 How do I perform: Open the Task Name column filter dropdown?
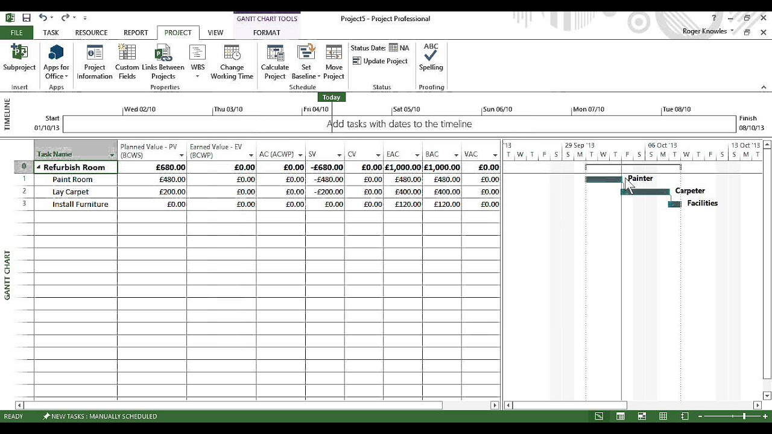112,155
